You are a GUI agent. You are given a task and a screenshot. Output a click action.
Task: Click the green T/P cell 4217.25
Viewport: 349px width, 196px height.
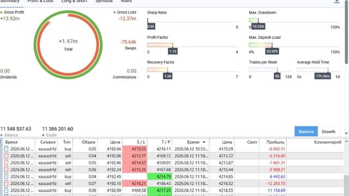click(160, 190)
